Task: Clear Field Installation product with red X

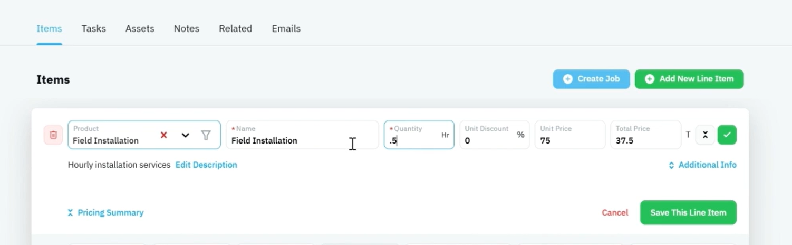Action: [x=163, y=135]
